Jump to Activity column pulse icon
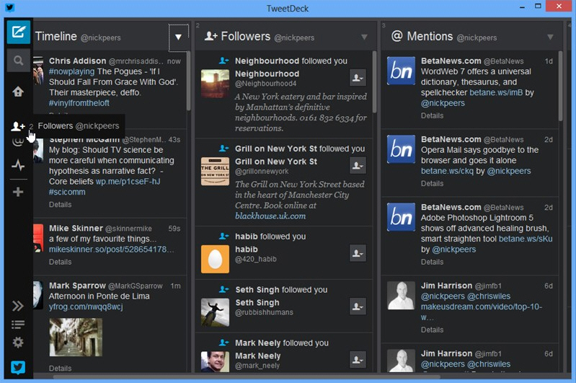This screenshot has height=383, width=576. (x=18, y=165)
